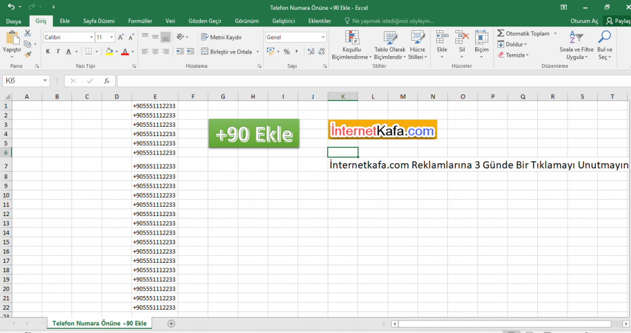631x333 pixels.
Task: Toggle center text alignment
Action: [155, 52]
